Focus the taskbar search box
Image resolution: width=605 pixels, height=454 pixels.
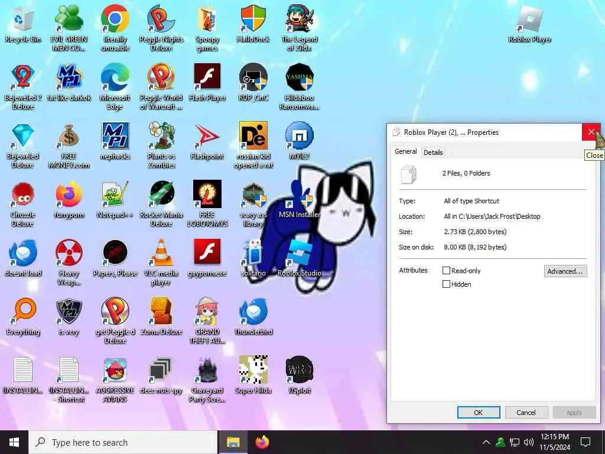(x=123, y=442)
